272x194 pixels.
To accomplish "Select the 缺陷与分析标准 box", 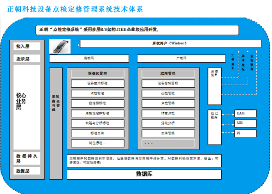I will tap(98, 123).
